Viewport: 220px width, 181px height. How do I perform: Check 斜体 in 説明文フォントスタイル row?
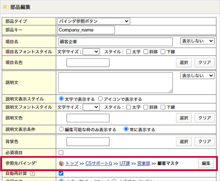pyautogui.click(x=146, y=107)
